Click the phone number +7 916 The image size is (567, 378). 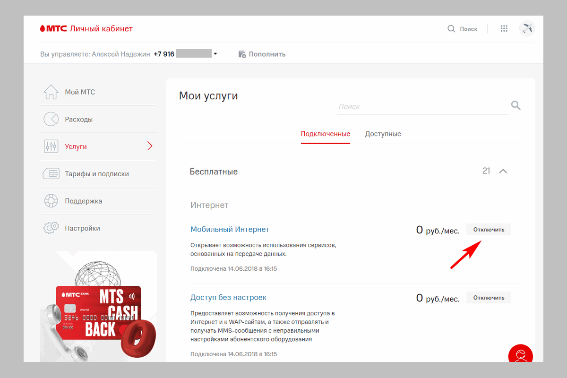(164, 54)
